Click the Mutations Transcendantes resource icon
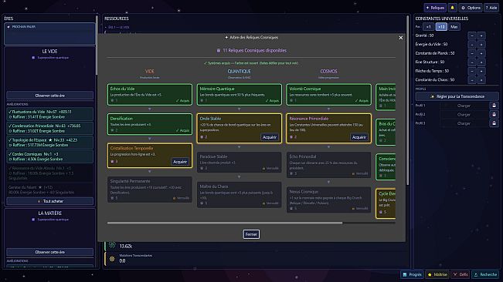Screen dimensions: 503x282 (112, 259)
